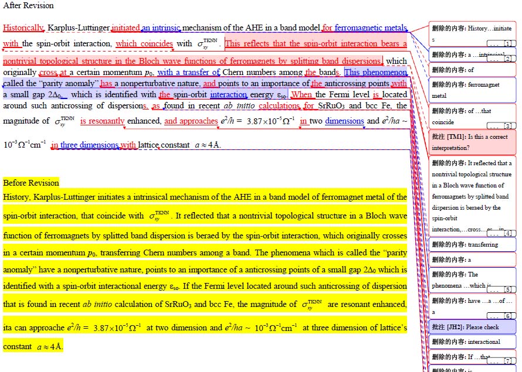Expand the revision balloon numbered [5]
The image size is (522, 372).
click(501, 289)
